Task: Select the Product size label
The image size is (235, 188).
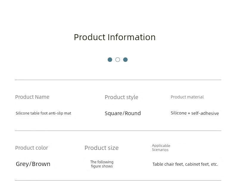Action: 102,148
